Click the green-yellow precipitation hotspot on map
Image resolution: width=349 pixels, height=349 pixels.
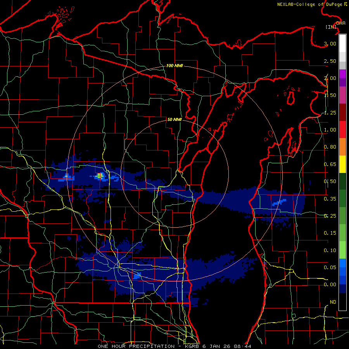100,176
